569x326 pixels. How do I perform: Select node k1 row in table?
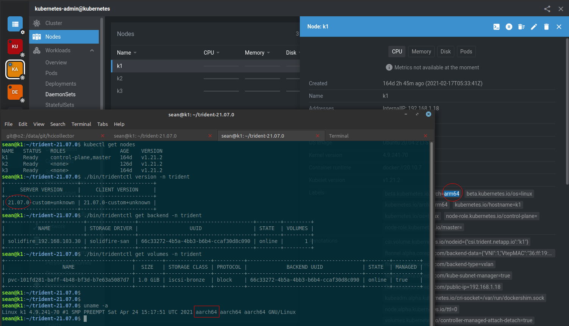pyautogui.click(x=206, y=66)
